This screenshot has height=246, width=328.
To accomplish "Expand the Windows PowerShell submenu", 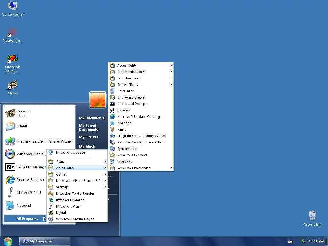I will point(141,168).
